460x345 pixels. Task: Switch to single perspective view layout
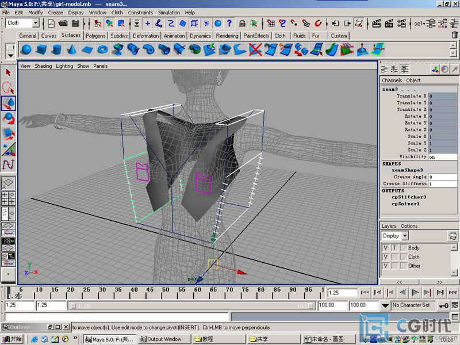pyautogui.click(x=8, y=182)
